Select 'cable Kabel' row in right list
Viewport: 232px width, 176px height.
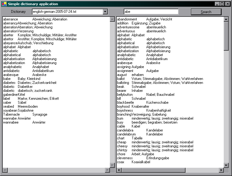pyautogui.click(x=129, y=127)
